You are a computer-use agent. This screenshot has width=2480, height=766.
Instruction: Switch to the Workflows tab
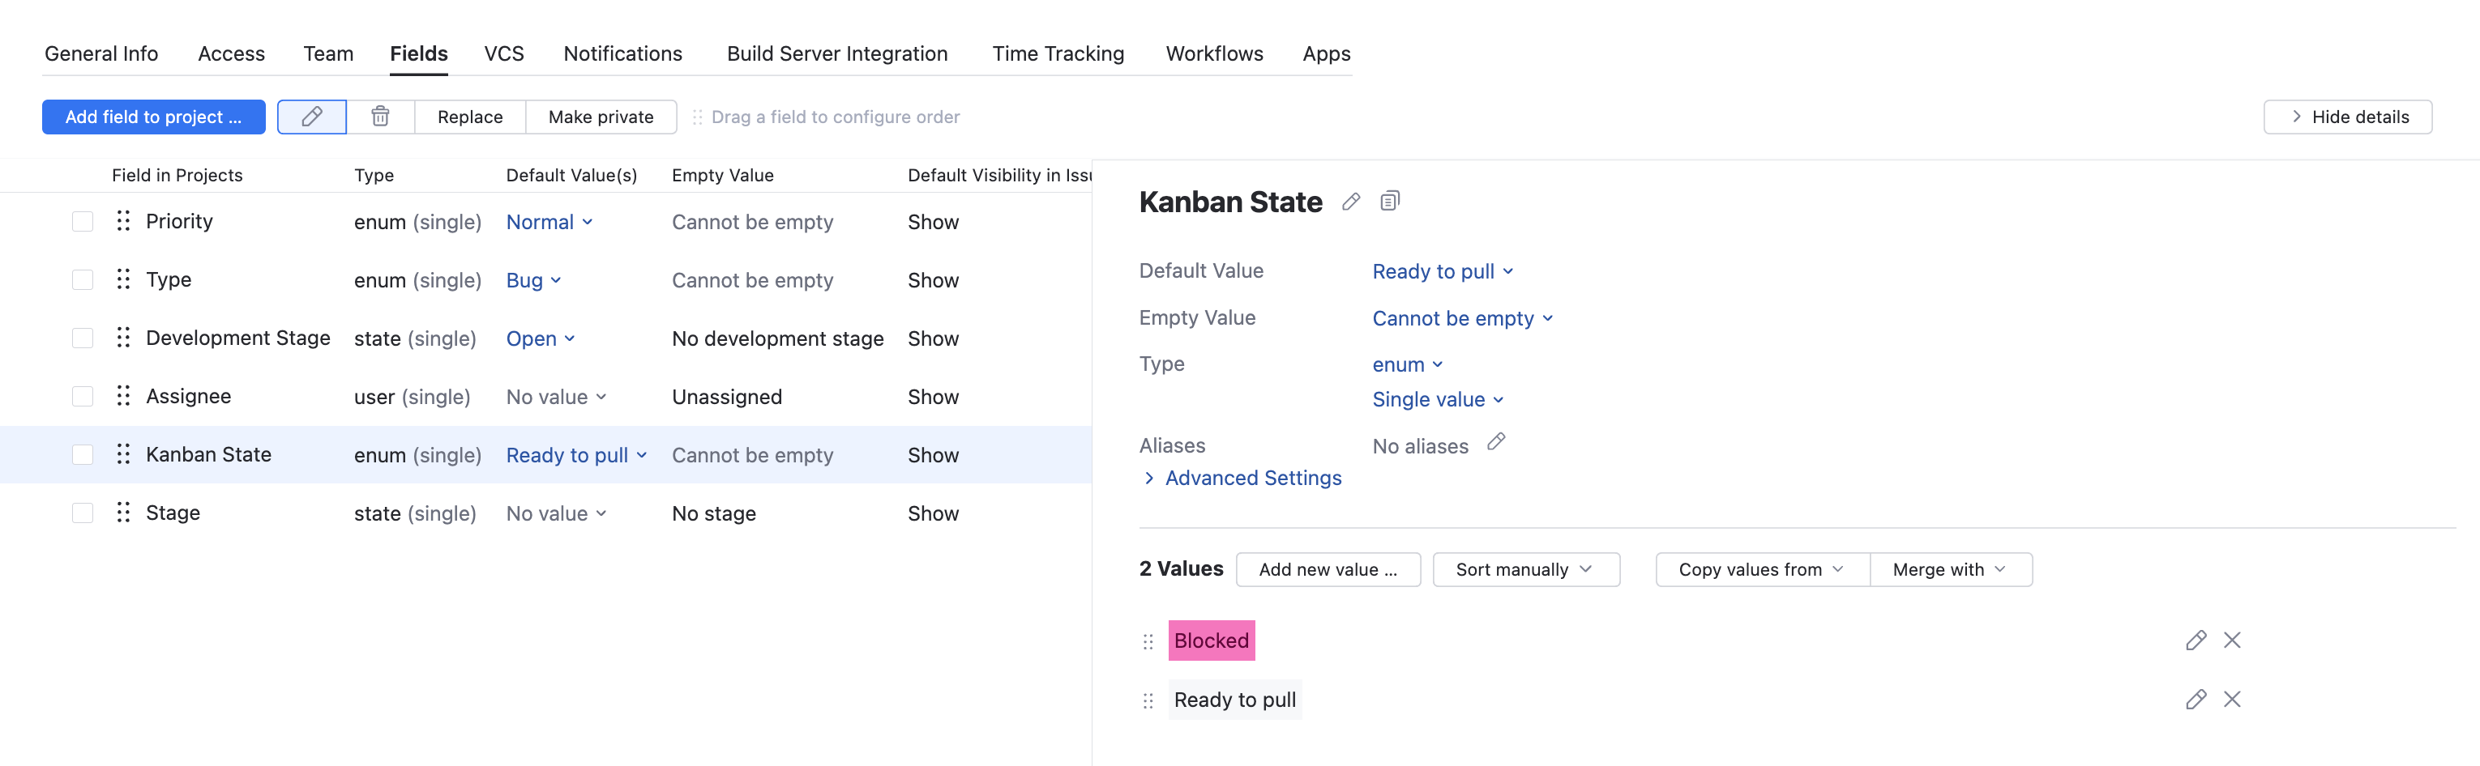(1214, 54)
